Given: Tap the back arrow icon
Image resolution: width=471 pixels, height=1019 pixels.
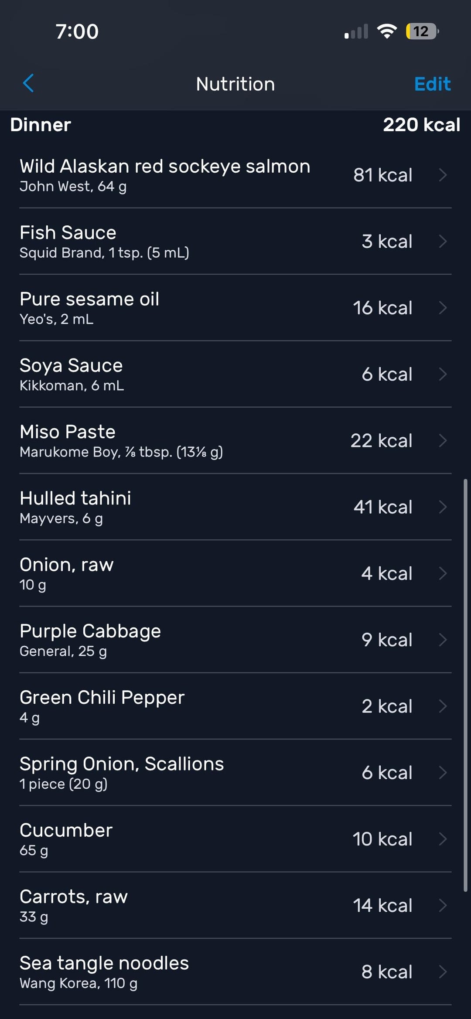Looking at the screenshot, I should click(28, 83).
